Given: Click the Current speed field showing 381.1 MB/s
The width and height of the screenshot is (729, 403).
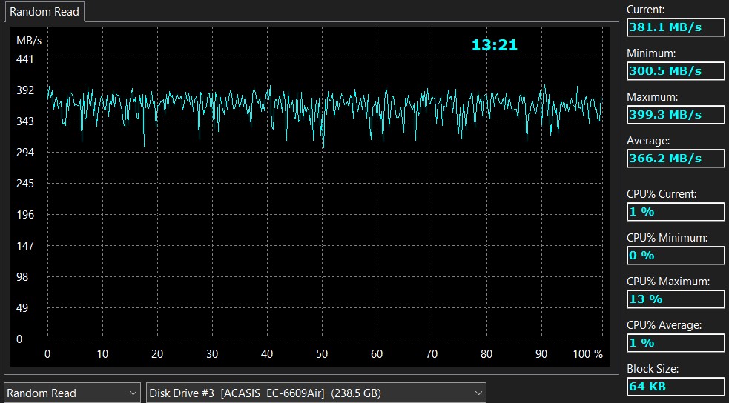Looking at the screenshot, I should (675, 27).
